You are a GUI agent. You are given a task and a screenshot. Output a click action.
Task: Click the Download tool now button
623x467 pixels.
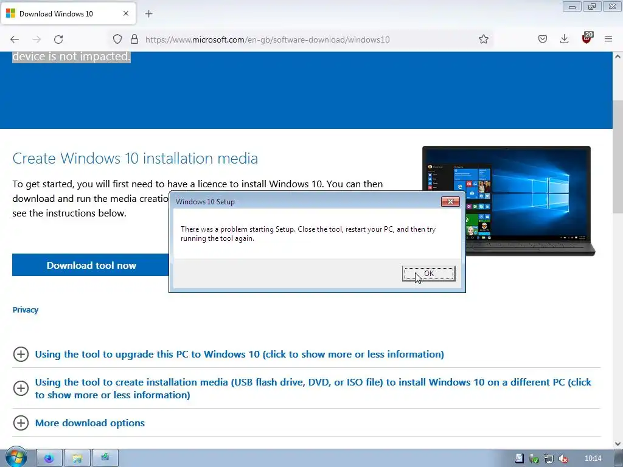[x=91, y=265]
